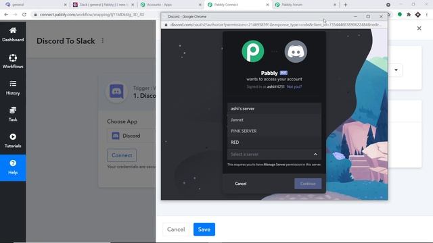
Task: Click the Discord To Slack workflow title
Action: click(x=66, y=40)
